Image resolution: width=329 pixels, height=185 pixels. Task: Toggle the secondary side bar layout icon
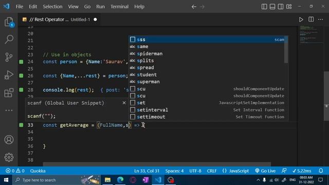[x=281, y=7]
